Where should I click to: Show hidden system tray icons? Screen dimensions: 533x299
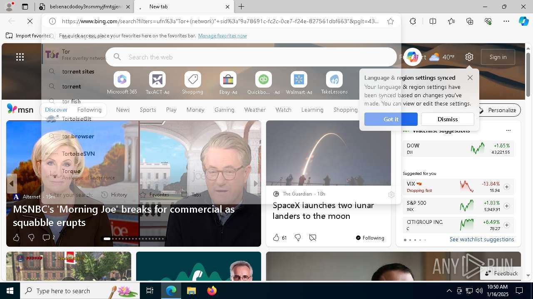click(x=449, y=291)
